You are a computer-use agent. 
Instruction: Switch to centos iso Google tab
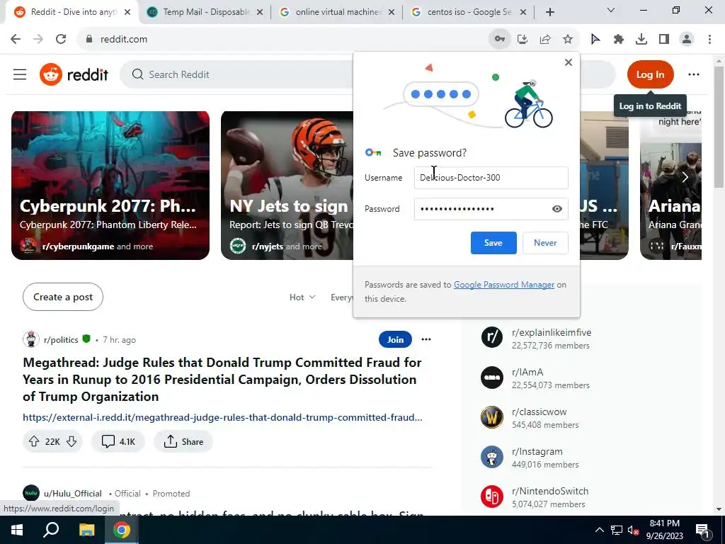click(469, 12)
